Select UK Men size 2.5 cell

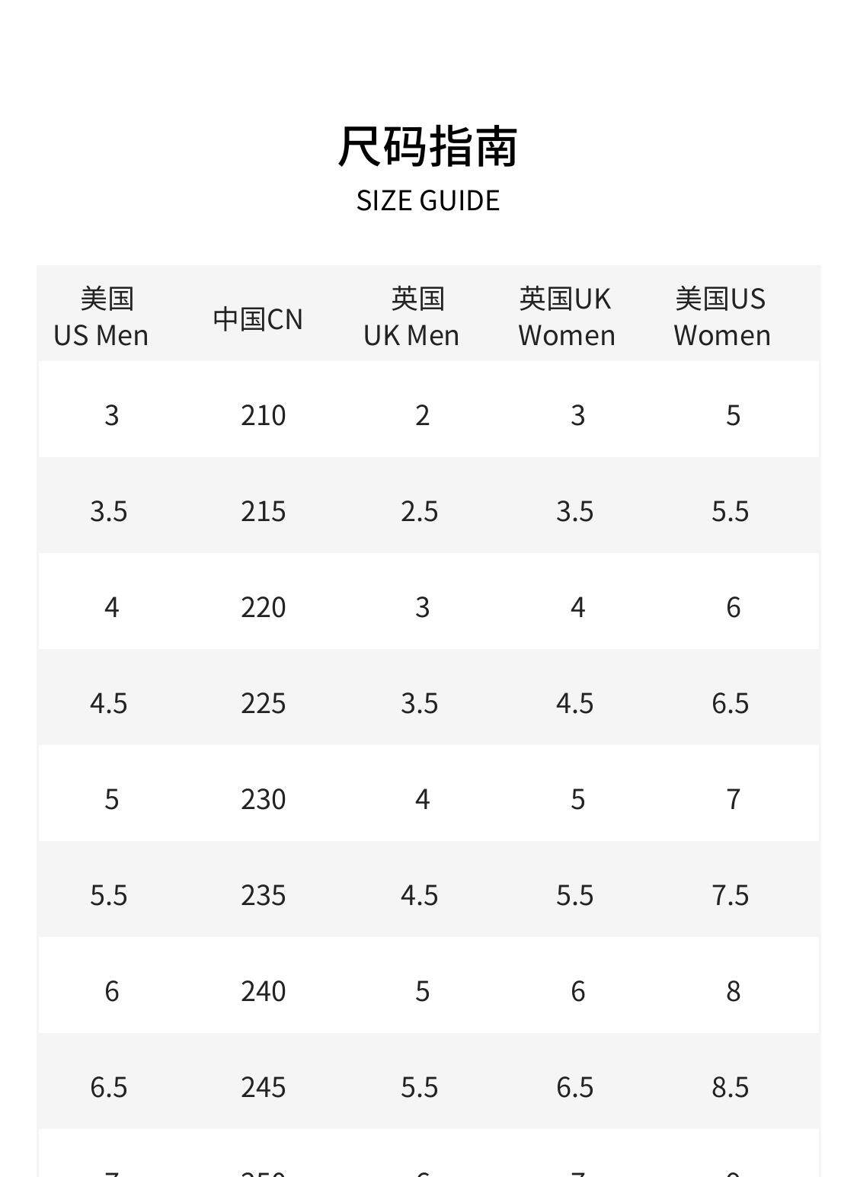coord(420,511)
